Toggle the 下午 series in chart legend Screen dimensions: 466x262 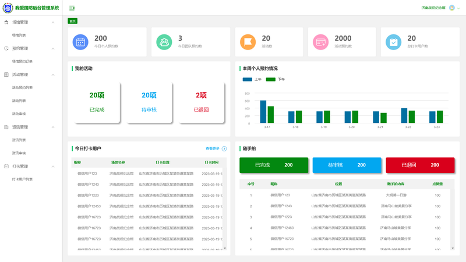click(276, 79)
